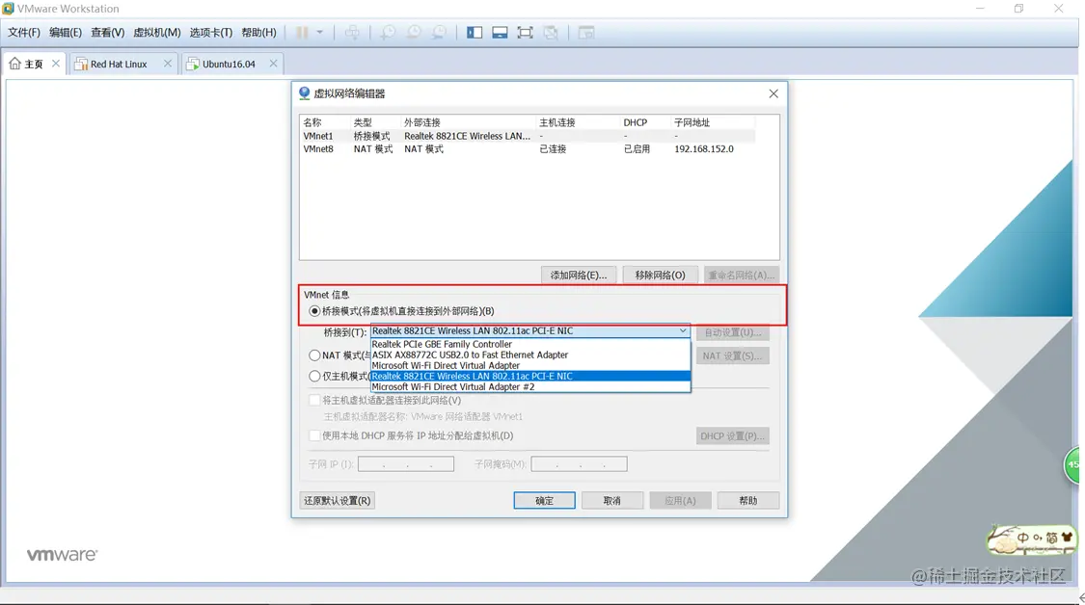
Task: Click the 192.168.152.0 subnet address cell
Action: tap(704, 148)
